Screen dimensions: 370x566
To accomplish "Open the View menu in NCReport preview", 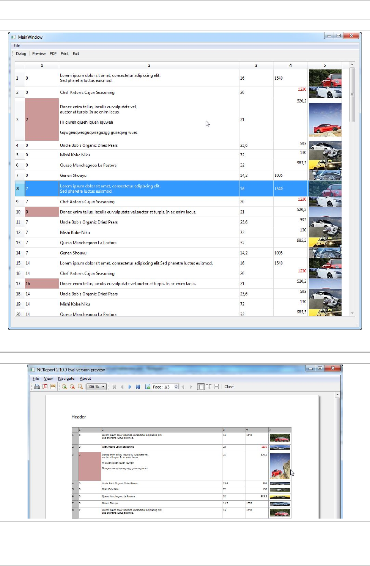I will point(48,378).
